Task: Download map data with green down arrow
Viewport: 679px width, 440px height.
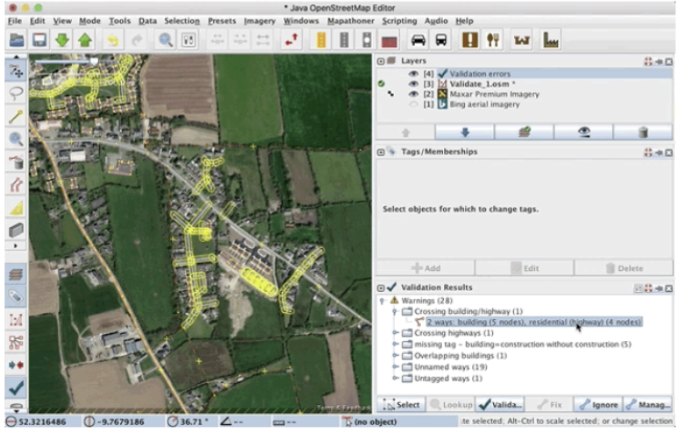Action: click(x=62, y=40)
